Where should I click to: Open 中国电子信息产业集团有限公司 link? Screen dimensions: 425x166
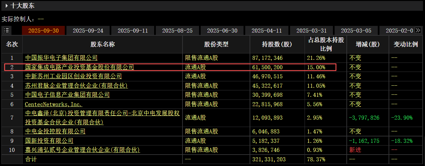tap(67, 95)
